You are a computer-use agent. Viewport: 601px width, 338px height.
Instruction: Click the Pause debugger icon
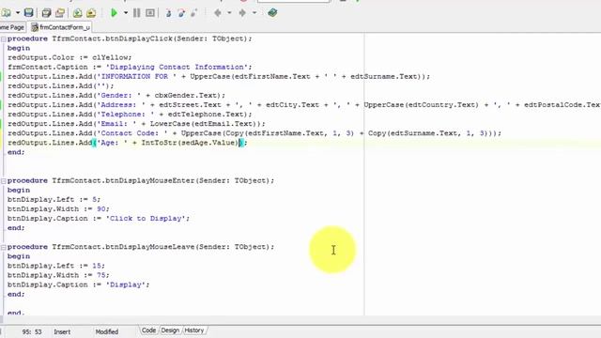[136, 13]
